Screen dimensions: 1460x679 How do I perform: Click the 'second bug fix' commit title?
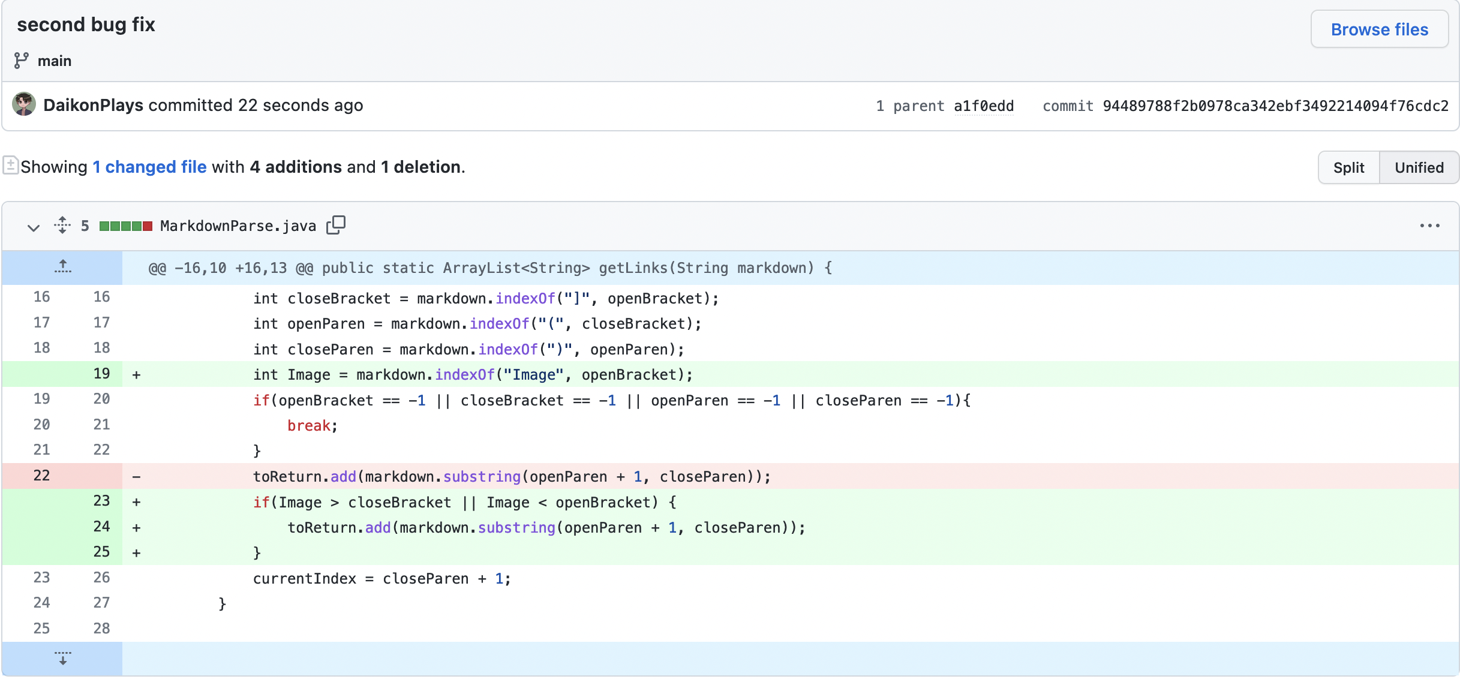(86, 25)
